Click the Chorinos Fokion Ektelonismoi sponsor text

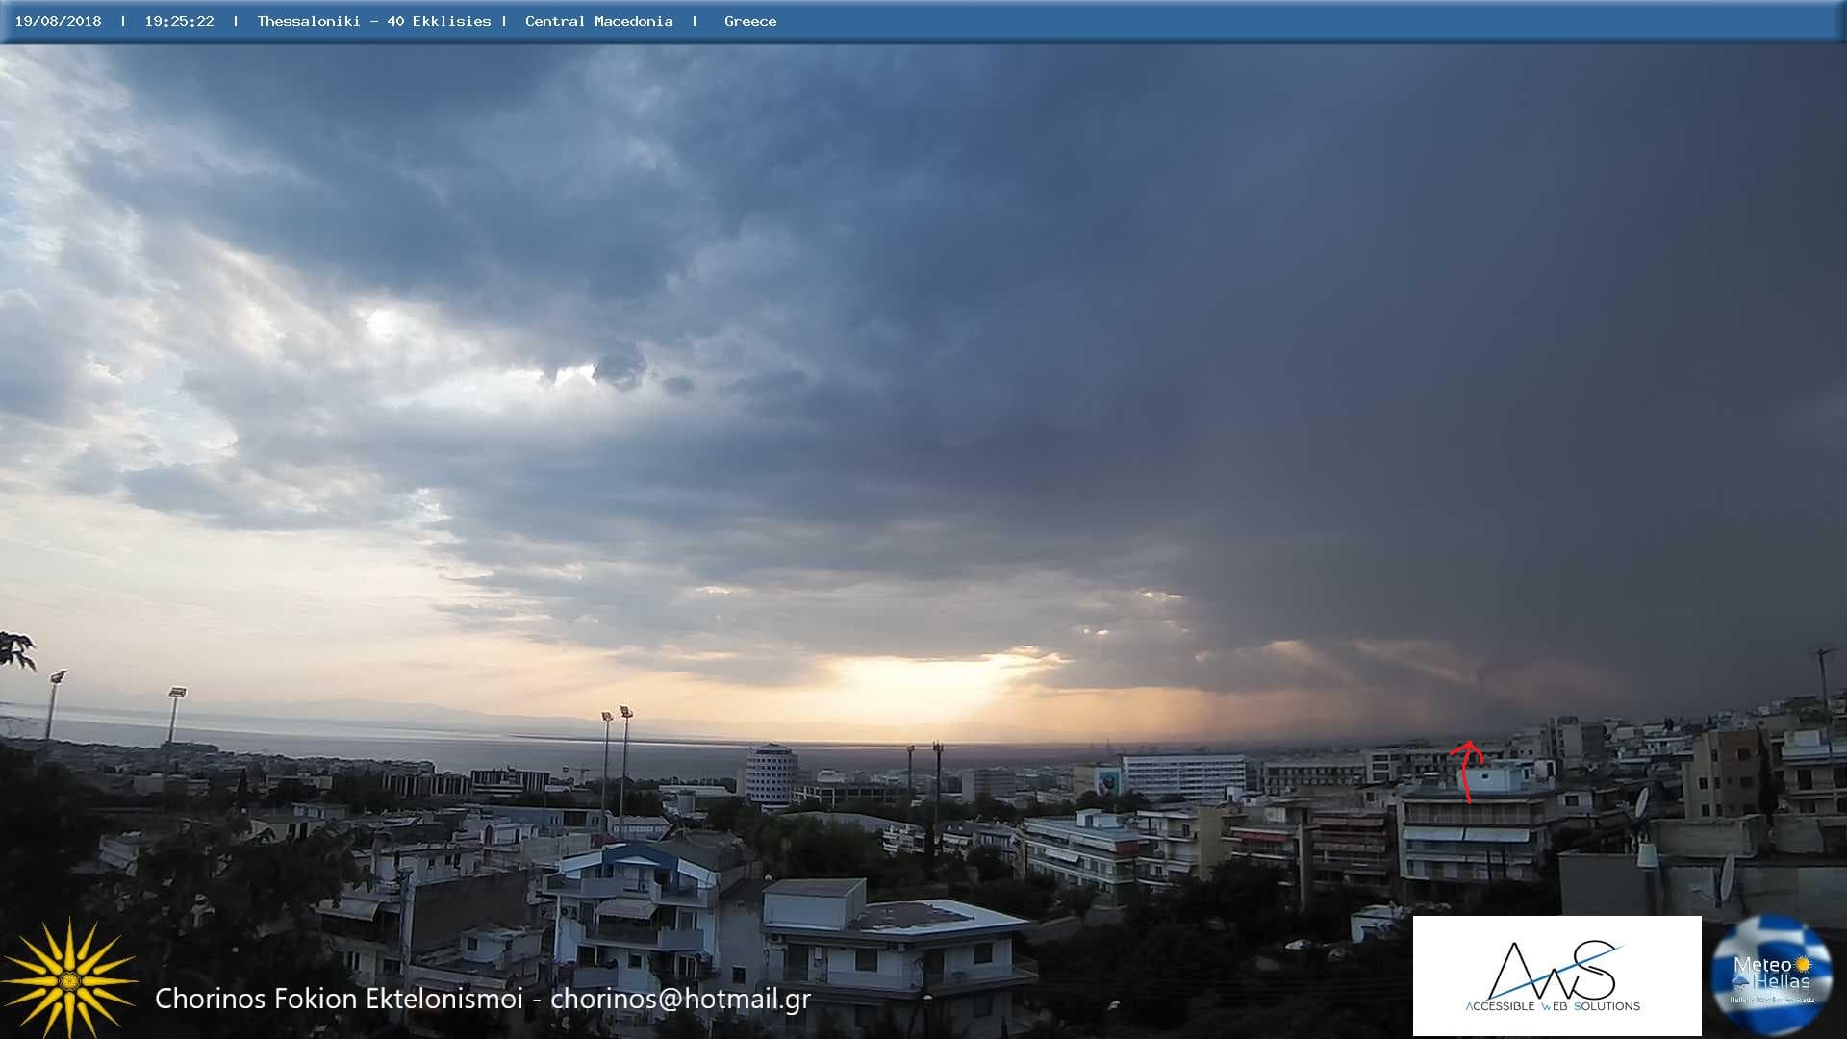pos(339,999)
